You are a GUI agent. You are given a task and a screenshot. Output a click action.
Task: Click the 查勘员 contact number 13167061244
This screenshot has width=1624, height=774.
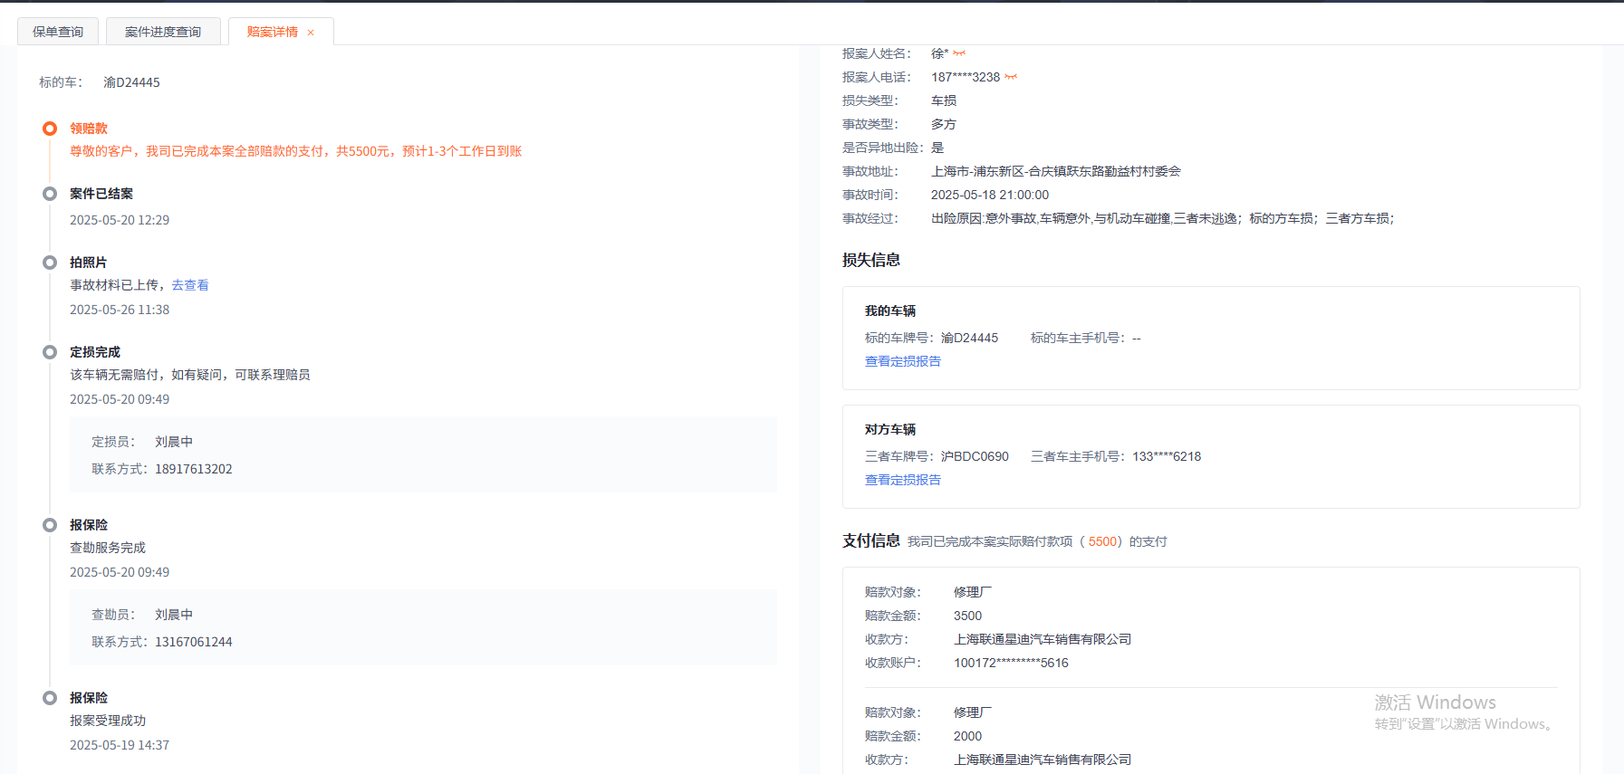click(x=193, y=642)
